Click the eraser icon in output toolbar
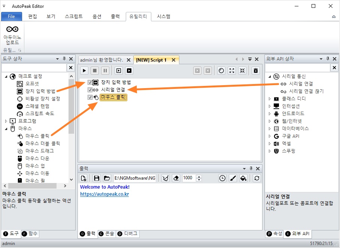 (176, 178)
